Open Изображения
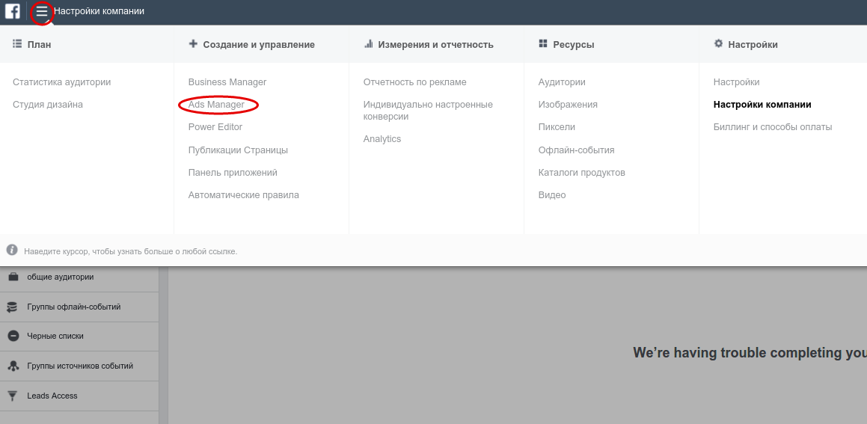Image resolution: width=867 pixels, height=424 pixels. pyautogui.click(x=568, y=105)
